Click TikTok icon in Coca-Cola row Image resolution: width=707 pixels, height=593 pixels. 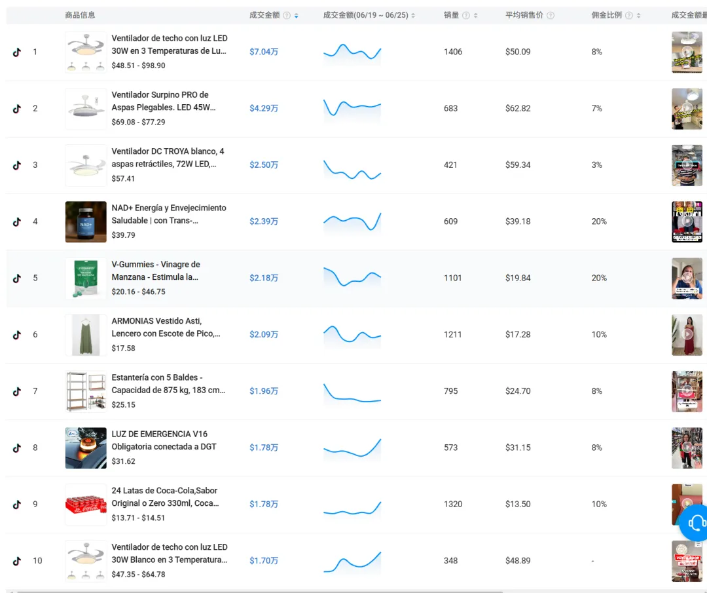(17, 505)
